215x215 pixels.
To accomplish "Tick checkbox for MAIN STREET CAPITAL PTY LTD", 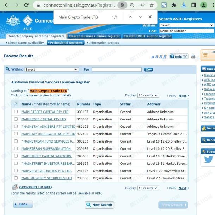I will tap(16, 112).
